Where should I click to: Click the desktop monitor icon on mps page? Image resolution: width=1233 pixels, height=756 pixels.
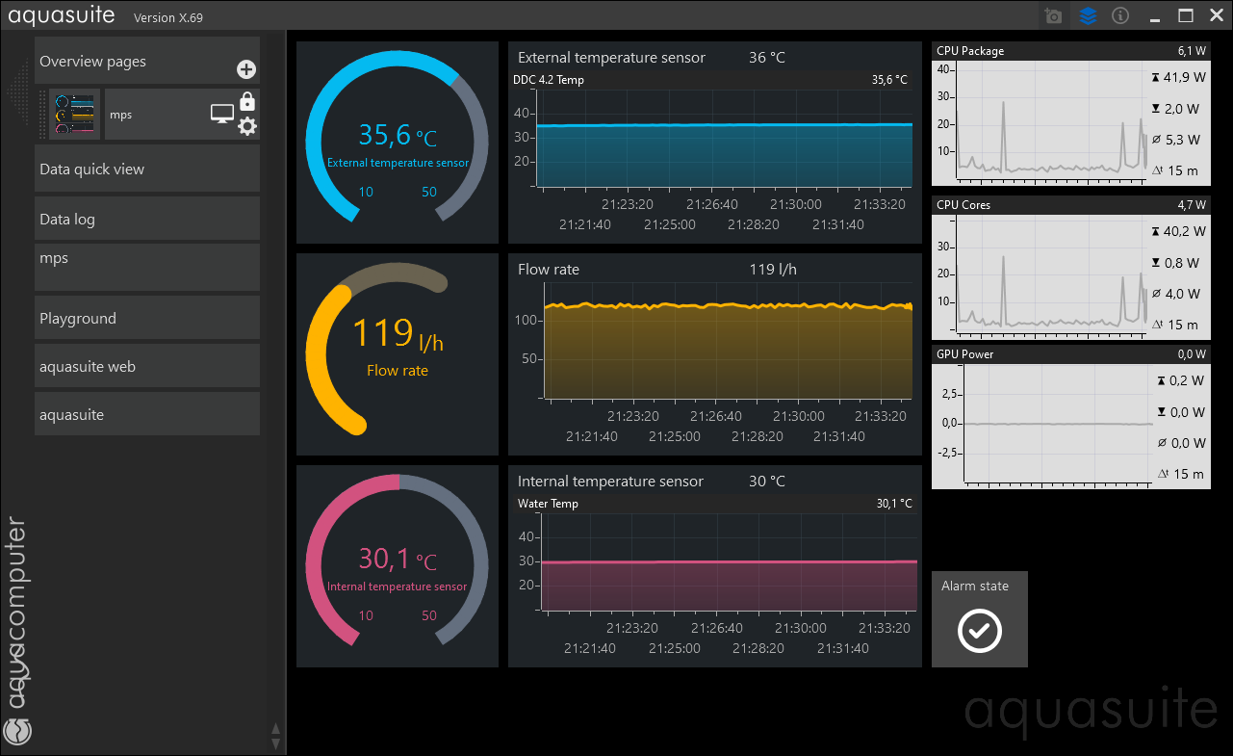pyautogui.click(x=222, y=114)
